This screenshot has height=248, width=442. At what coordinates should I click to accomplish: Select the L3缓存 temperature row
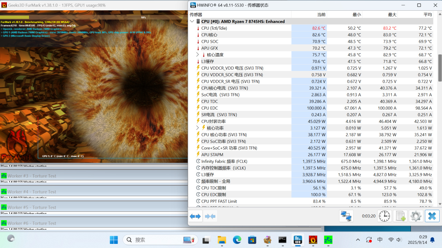[x=311, y=61]
